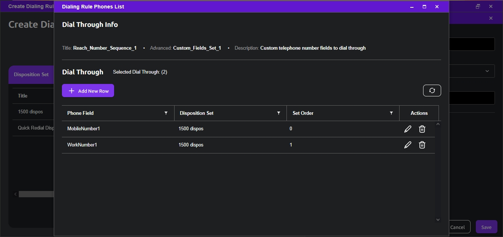Click 1500 dispos in WorkNumber1 row
Screen dimensions: 503x237
click(191, 145)
